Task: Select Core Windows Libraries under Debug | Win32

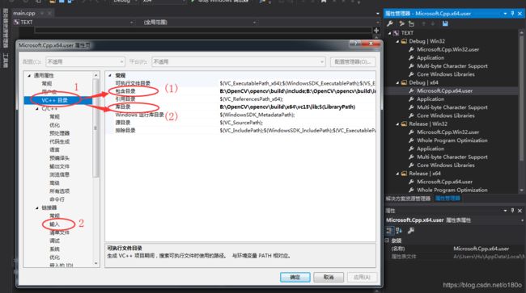Action: 446,74
